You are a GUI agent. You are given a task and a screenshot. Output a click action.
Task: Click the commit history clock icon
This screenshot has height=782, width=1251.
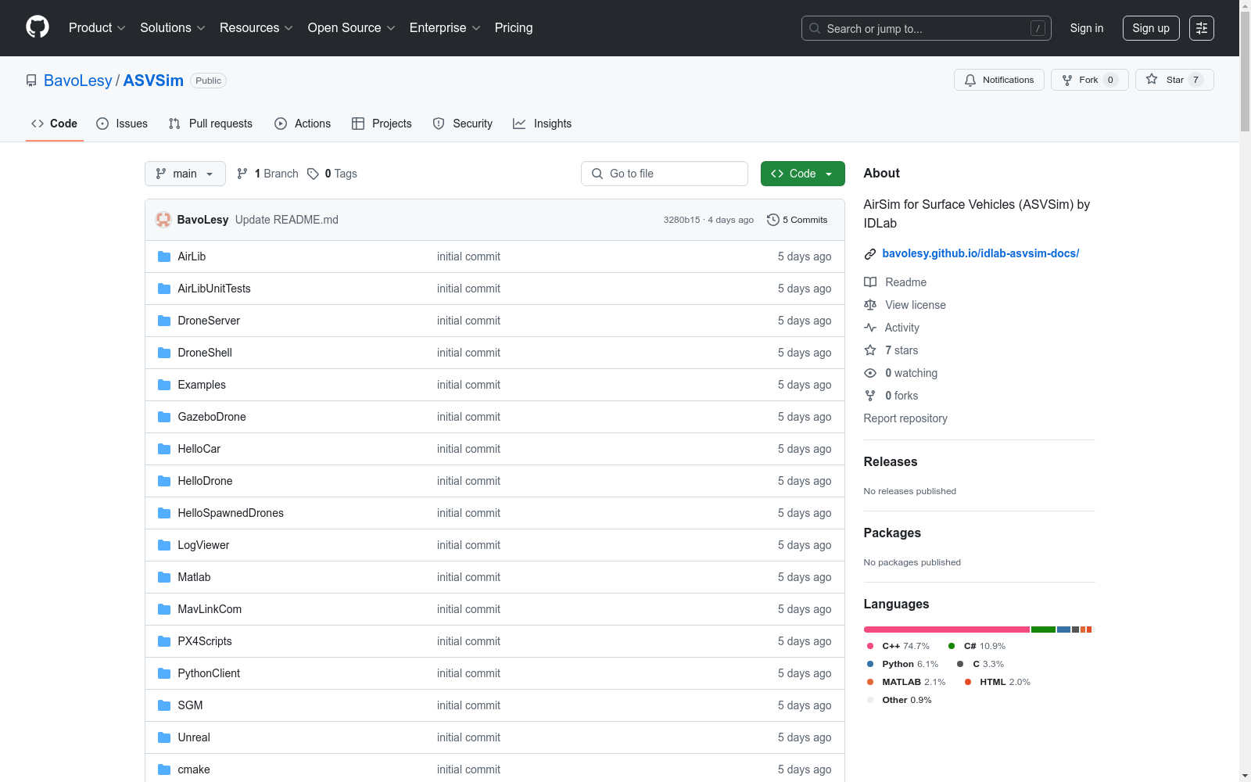(773, 220)
